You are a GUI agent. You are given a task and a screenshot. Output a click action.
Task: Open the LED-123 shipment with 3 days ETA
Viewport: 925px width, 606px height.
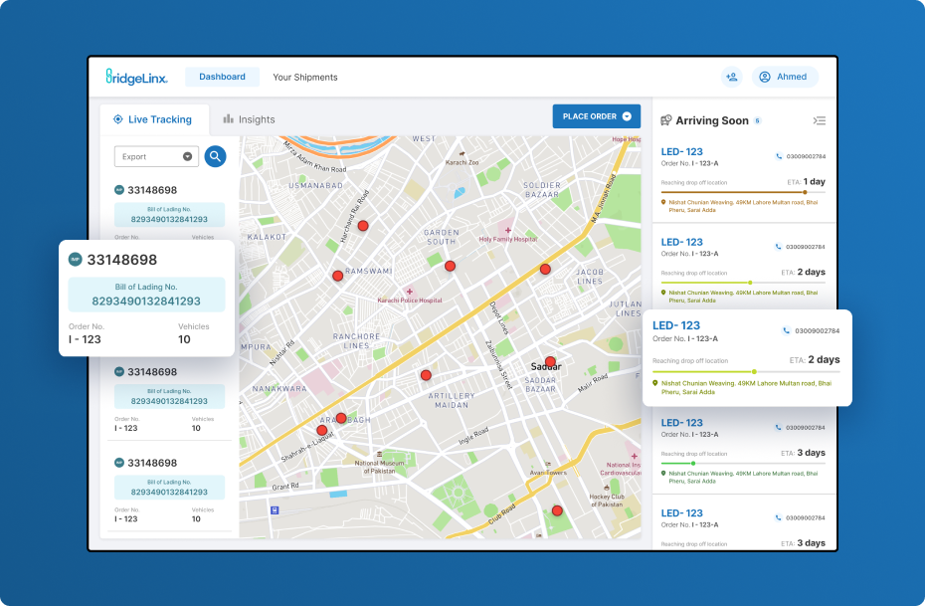tap(682, 423)
